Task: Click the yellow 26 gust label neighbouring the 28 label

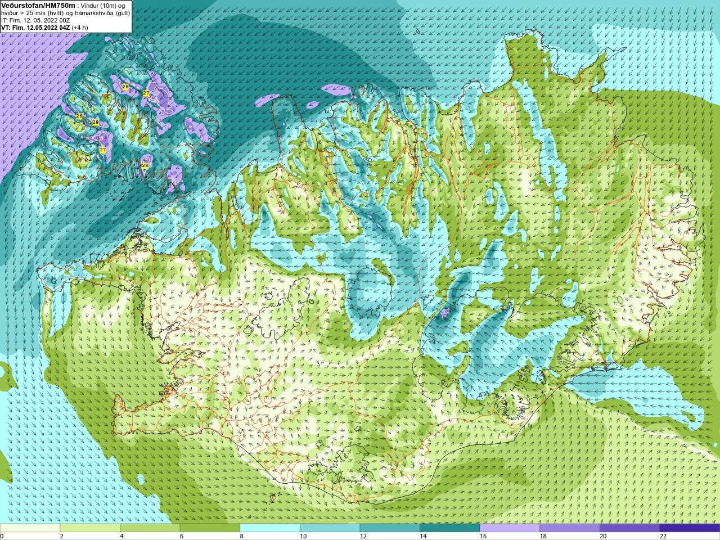Action: pyautogui.click(x=79, y=116)
